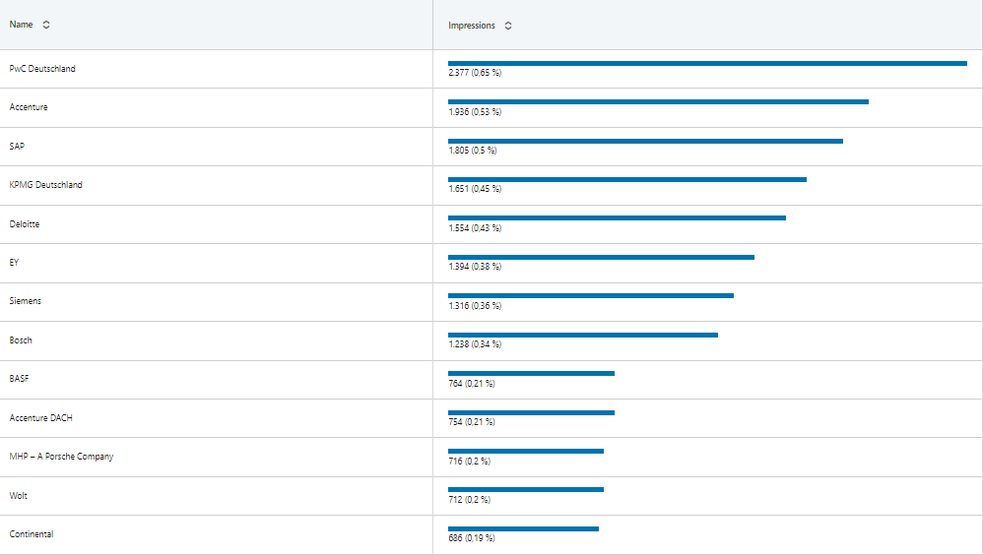Select Accenture DACH row name

click(x=40, y=418)
